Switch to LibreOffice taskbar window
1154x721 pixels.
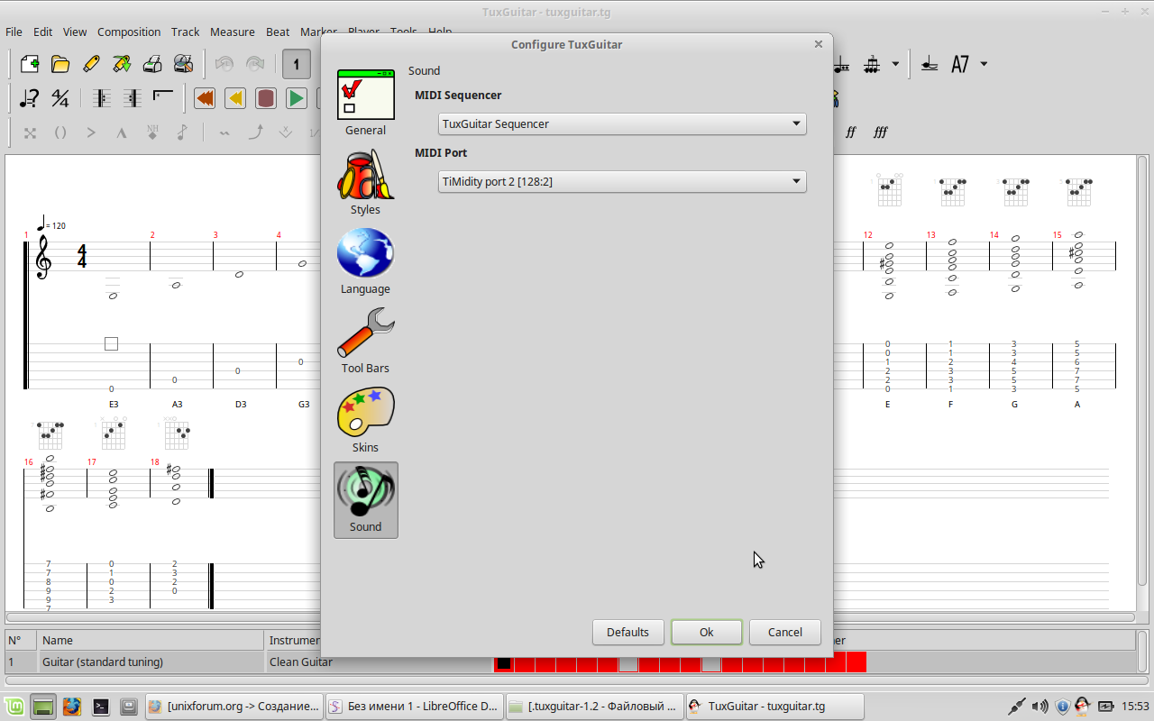(414, 707)
